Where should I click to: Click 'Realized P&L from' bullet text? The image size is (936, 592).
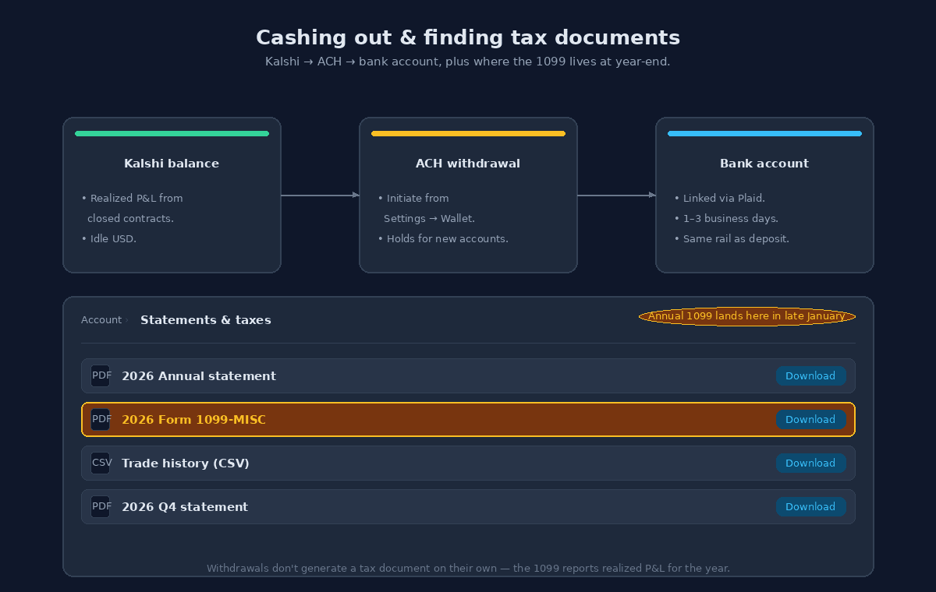coord(133,199)
